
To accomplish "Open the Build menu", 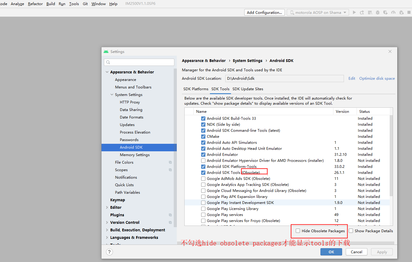I will (x=51, y=4).
